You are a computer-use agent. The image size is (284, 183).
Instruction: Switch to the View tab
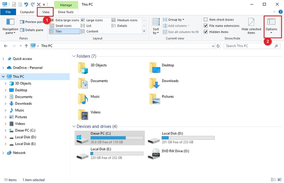tap(46, 12)
